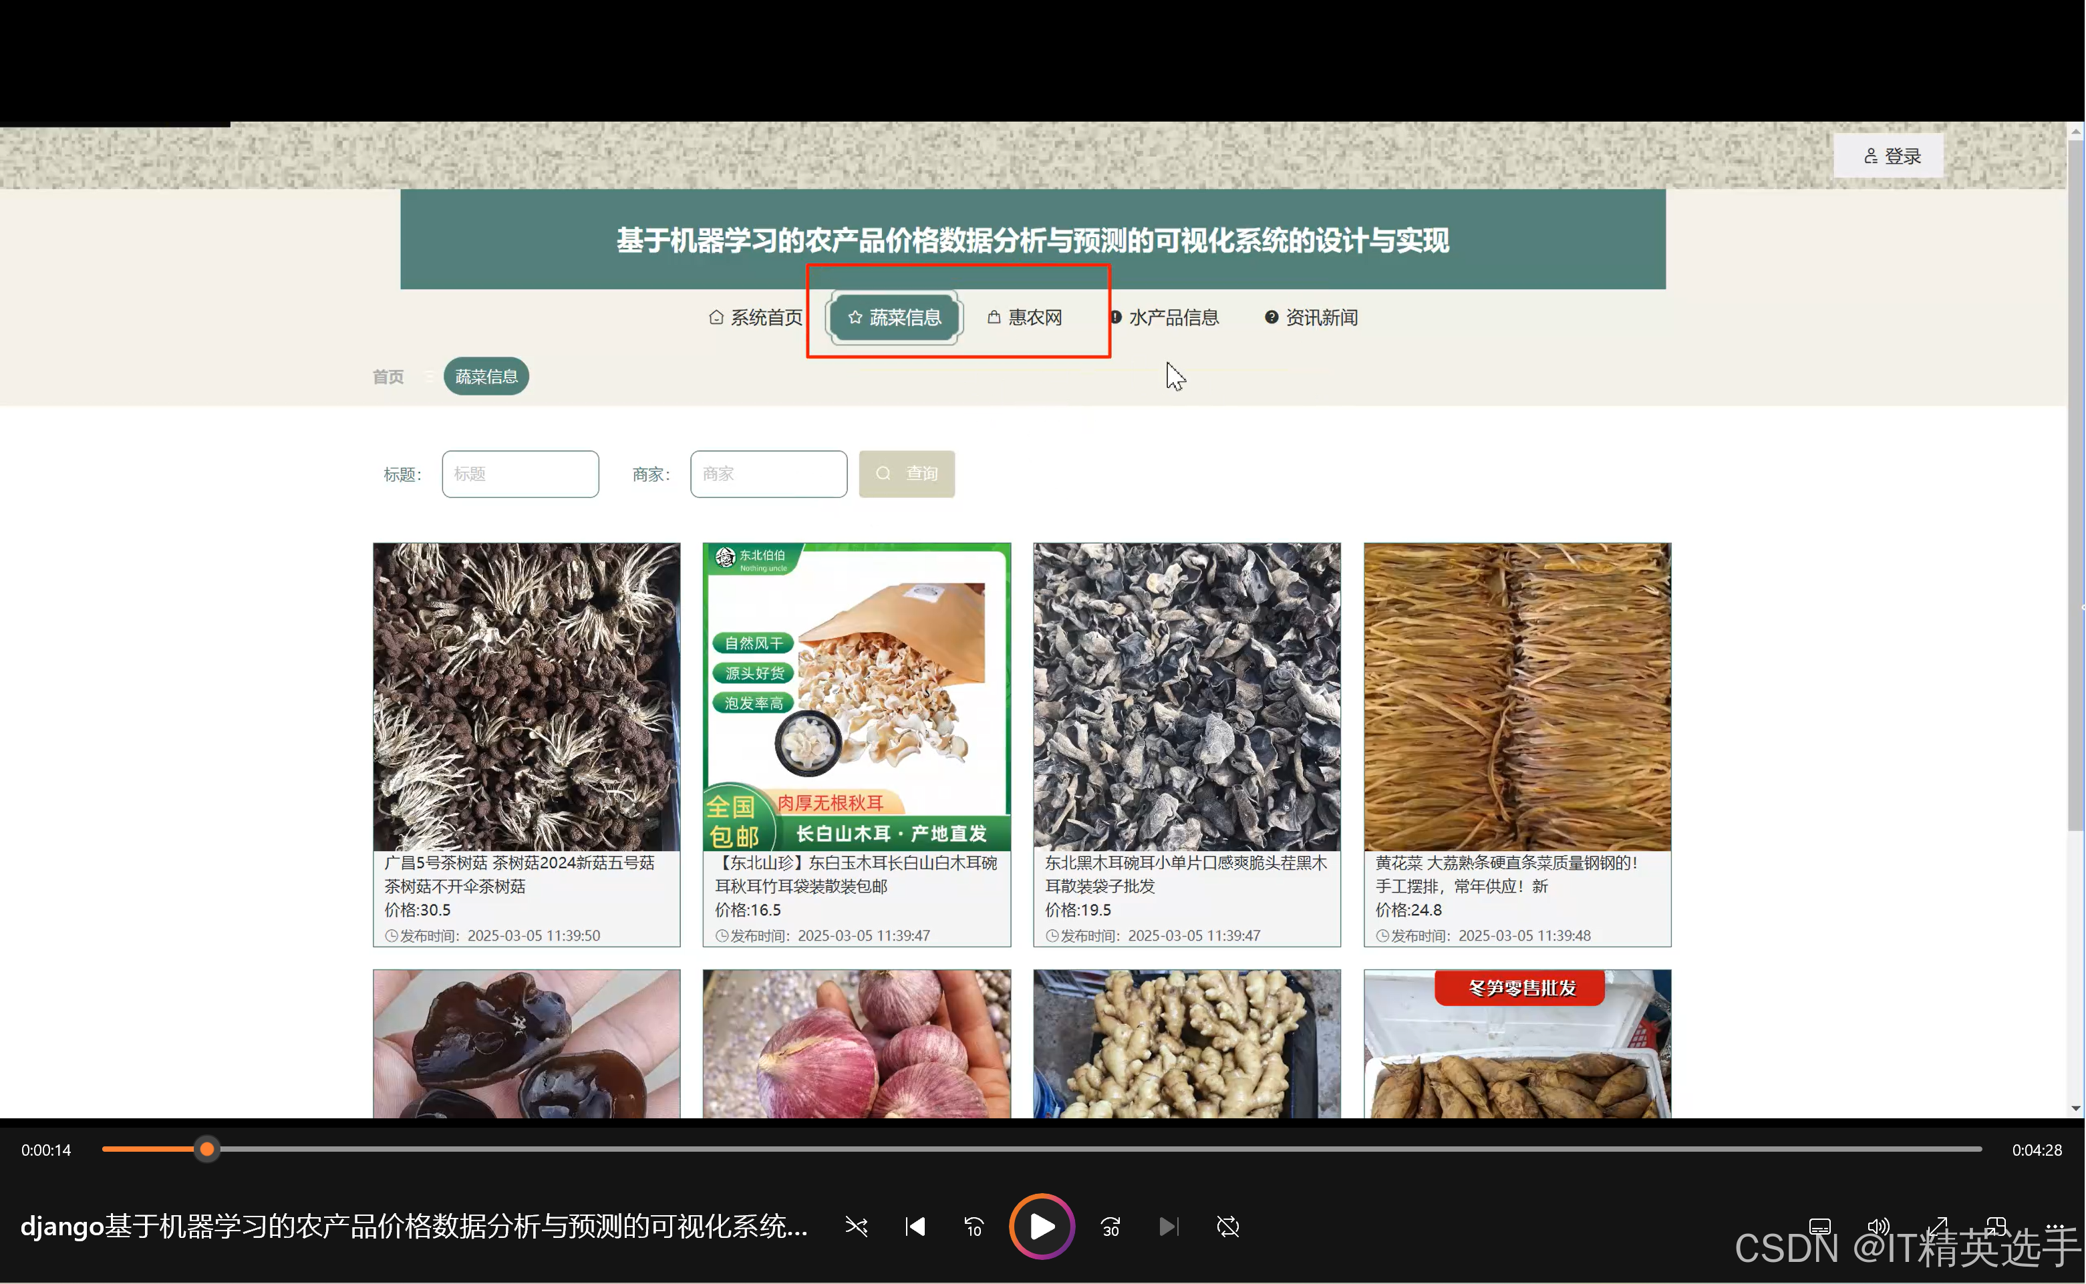Click the 登录 login button
Screen dimensions: 2086x1284
pos(1888,156)
